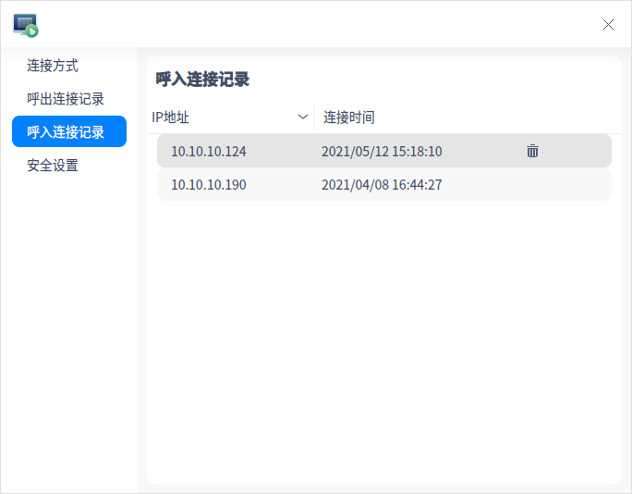Expand the IP地址 column sort arrow
632x494 pixels.
coord(303,117)
